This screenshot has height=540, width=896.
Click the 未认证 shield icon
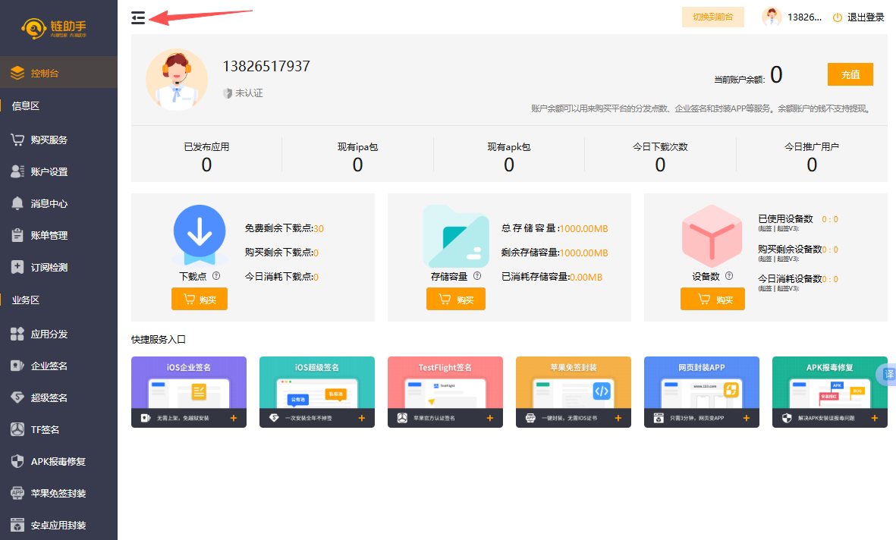point(227,93)
